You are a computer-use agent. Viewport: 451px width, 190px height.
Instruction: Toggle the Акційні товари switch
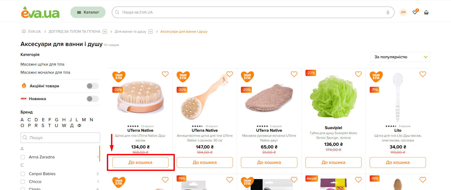pos(92,86)
